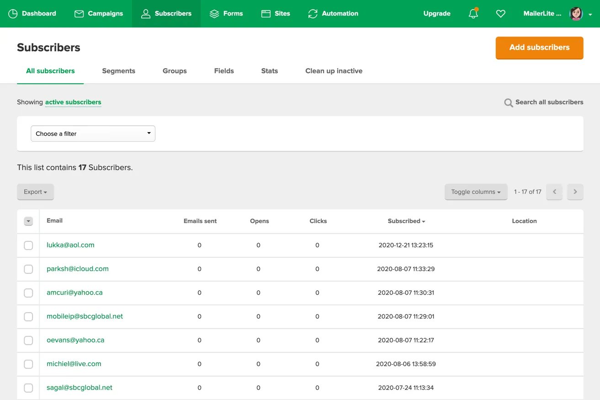Image resolution: width=600 pixels, height=400 pixels.
Task: Select the lukka@aol.com row checkbox
Action: click(x=28, y=245)
